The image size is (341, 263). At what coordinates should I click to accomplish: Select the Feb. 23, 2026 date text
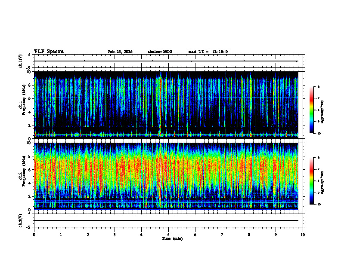120,52
